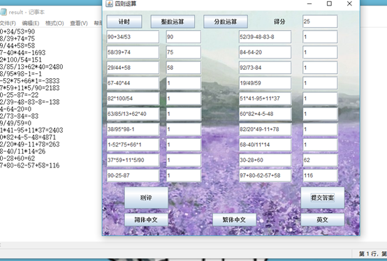Viewport: 387px width, 261px height.
Task: Click Notepad line ending =-1693
Action: point(23,53)
